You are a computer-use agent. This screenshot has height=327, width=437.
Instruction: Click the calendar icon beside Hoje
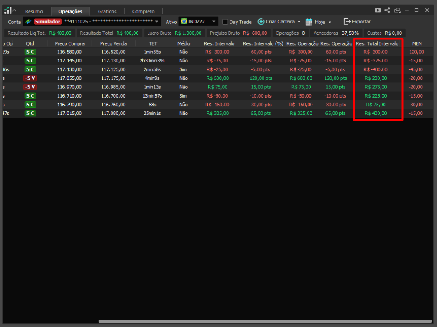(x=309, y=22)
